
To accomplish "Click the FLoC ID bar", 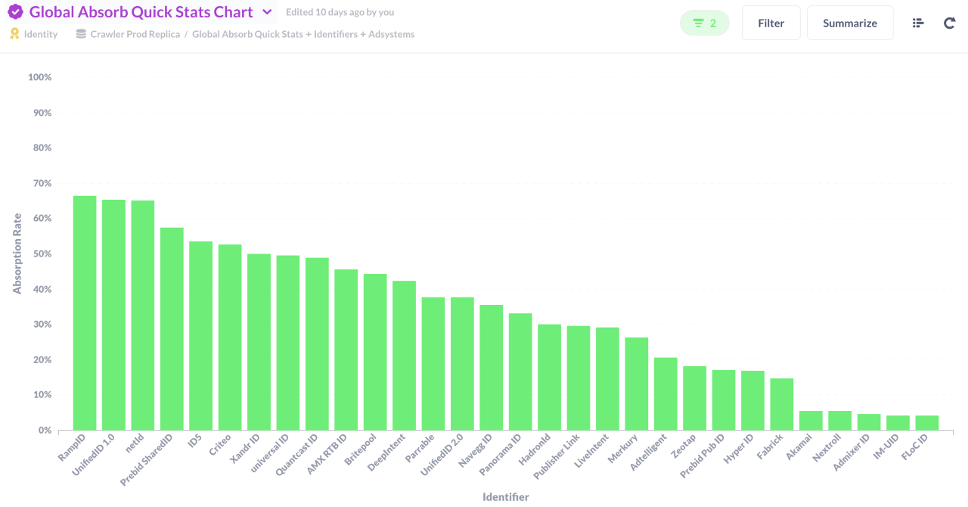I will [926, 423].
